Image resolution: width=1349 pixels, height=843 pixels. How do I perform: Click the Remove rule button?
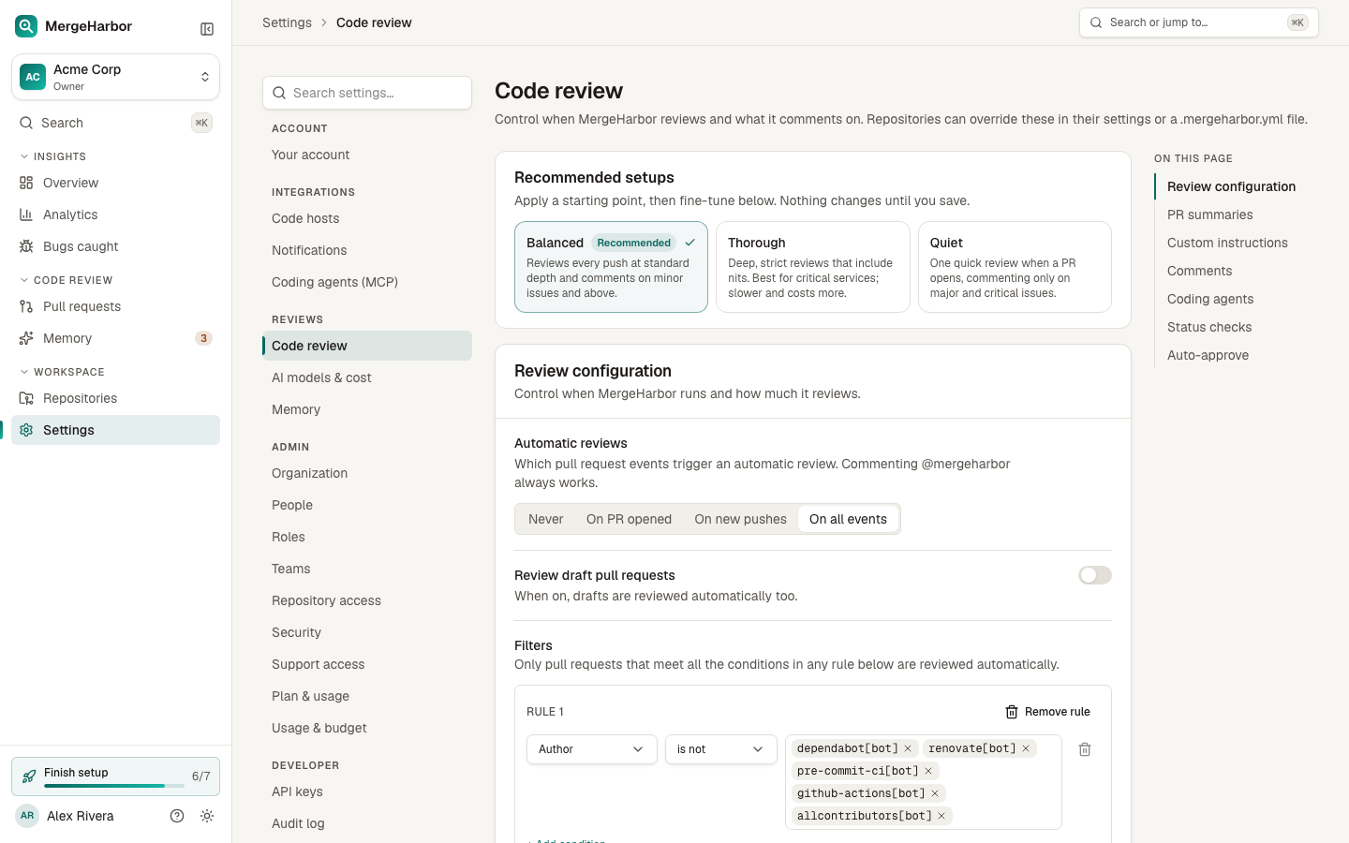point(1047,712)
